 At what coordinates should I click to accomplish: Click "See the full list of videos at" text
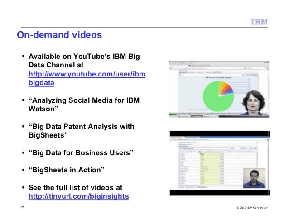point(75,187)
